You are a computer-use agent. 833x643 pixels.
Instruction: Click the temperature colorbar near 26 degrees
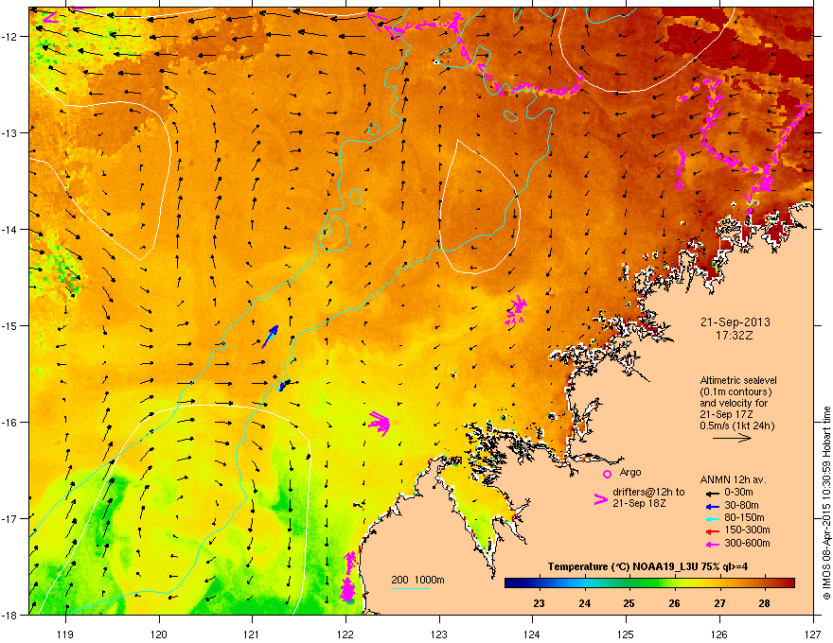tap(674, 583)
